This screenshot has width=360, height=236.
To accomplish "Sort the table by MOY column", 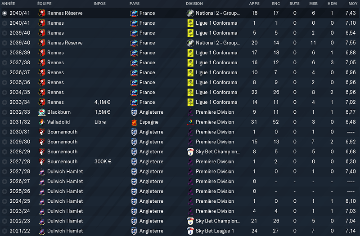I will coord(353,4).
